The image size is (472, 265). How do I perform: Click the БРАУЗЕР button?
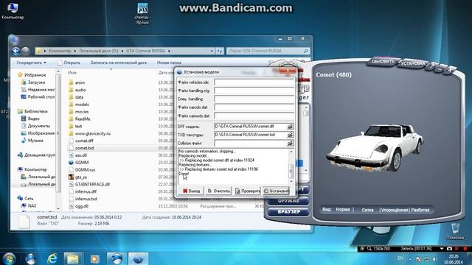(x=288, y=212)
